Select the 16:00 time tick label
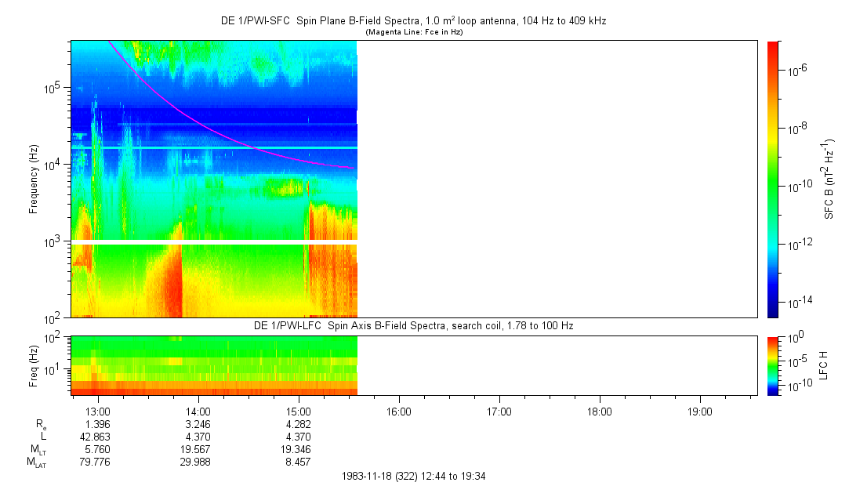 pyautogui.click(x=398, y=411)
